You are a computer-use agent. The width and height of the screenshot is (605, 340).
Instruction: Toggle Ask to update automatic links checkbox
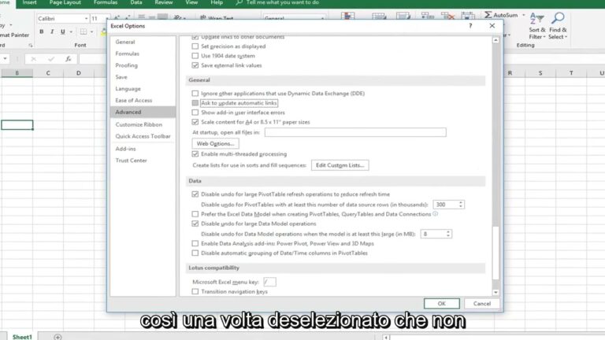(x=195, y=103)
